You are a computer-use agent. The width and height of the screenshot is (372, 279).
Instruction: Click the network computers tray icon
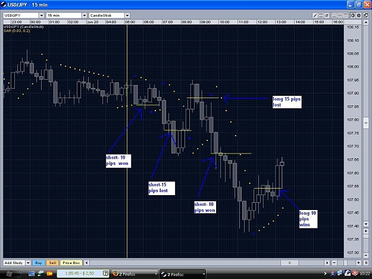click(x=340, y=273)
